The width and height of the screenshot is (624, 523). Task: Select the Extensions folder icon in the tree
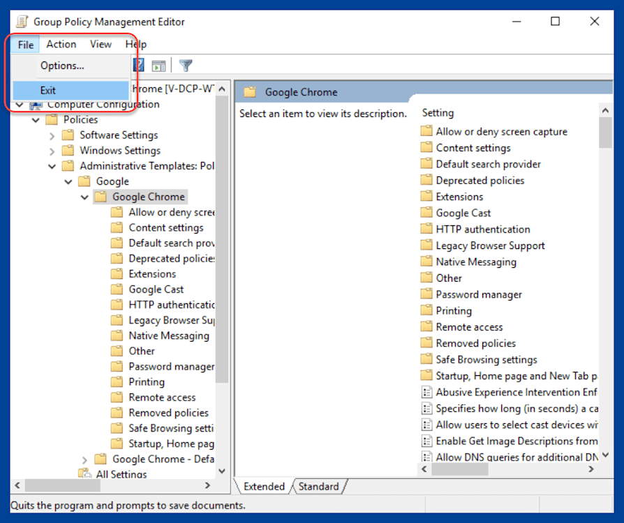click(x=117, y=273)
